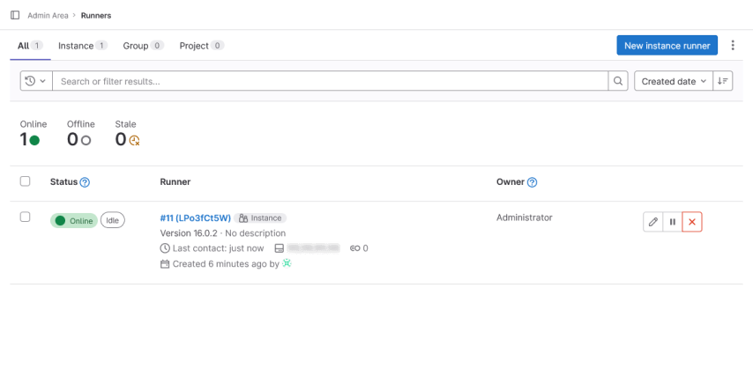Viewport: 753px width, 376px height.
Task: Switch to the Group tab
Action: point(143,46)
